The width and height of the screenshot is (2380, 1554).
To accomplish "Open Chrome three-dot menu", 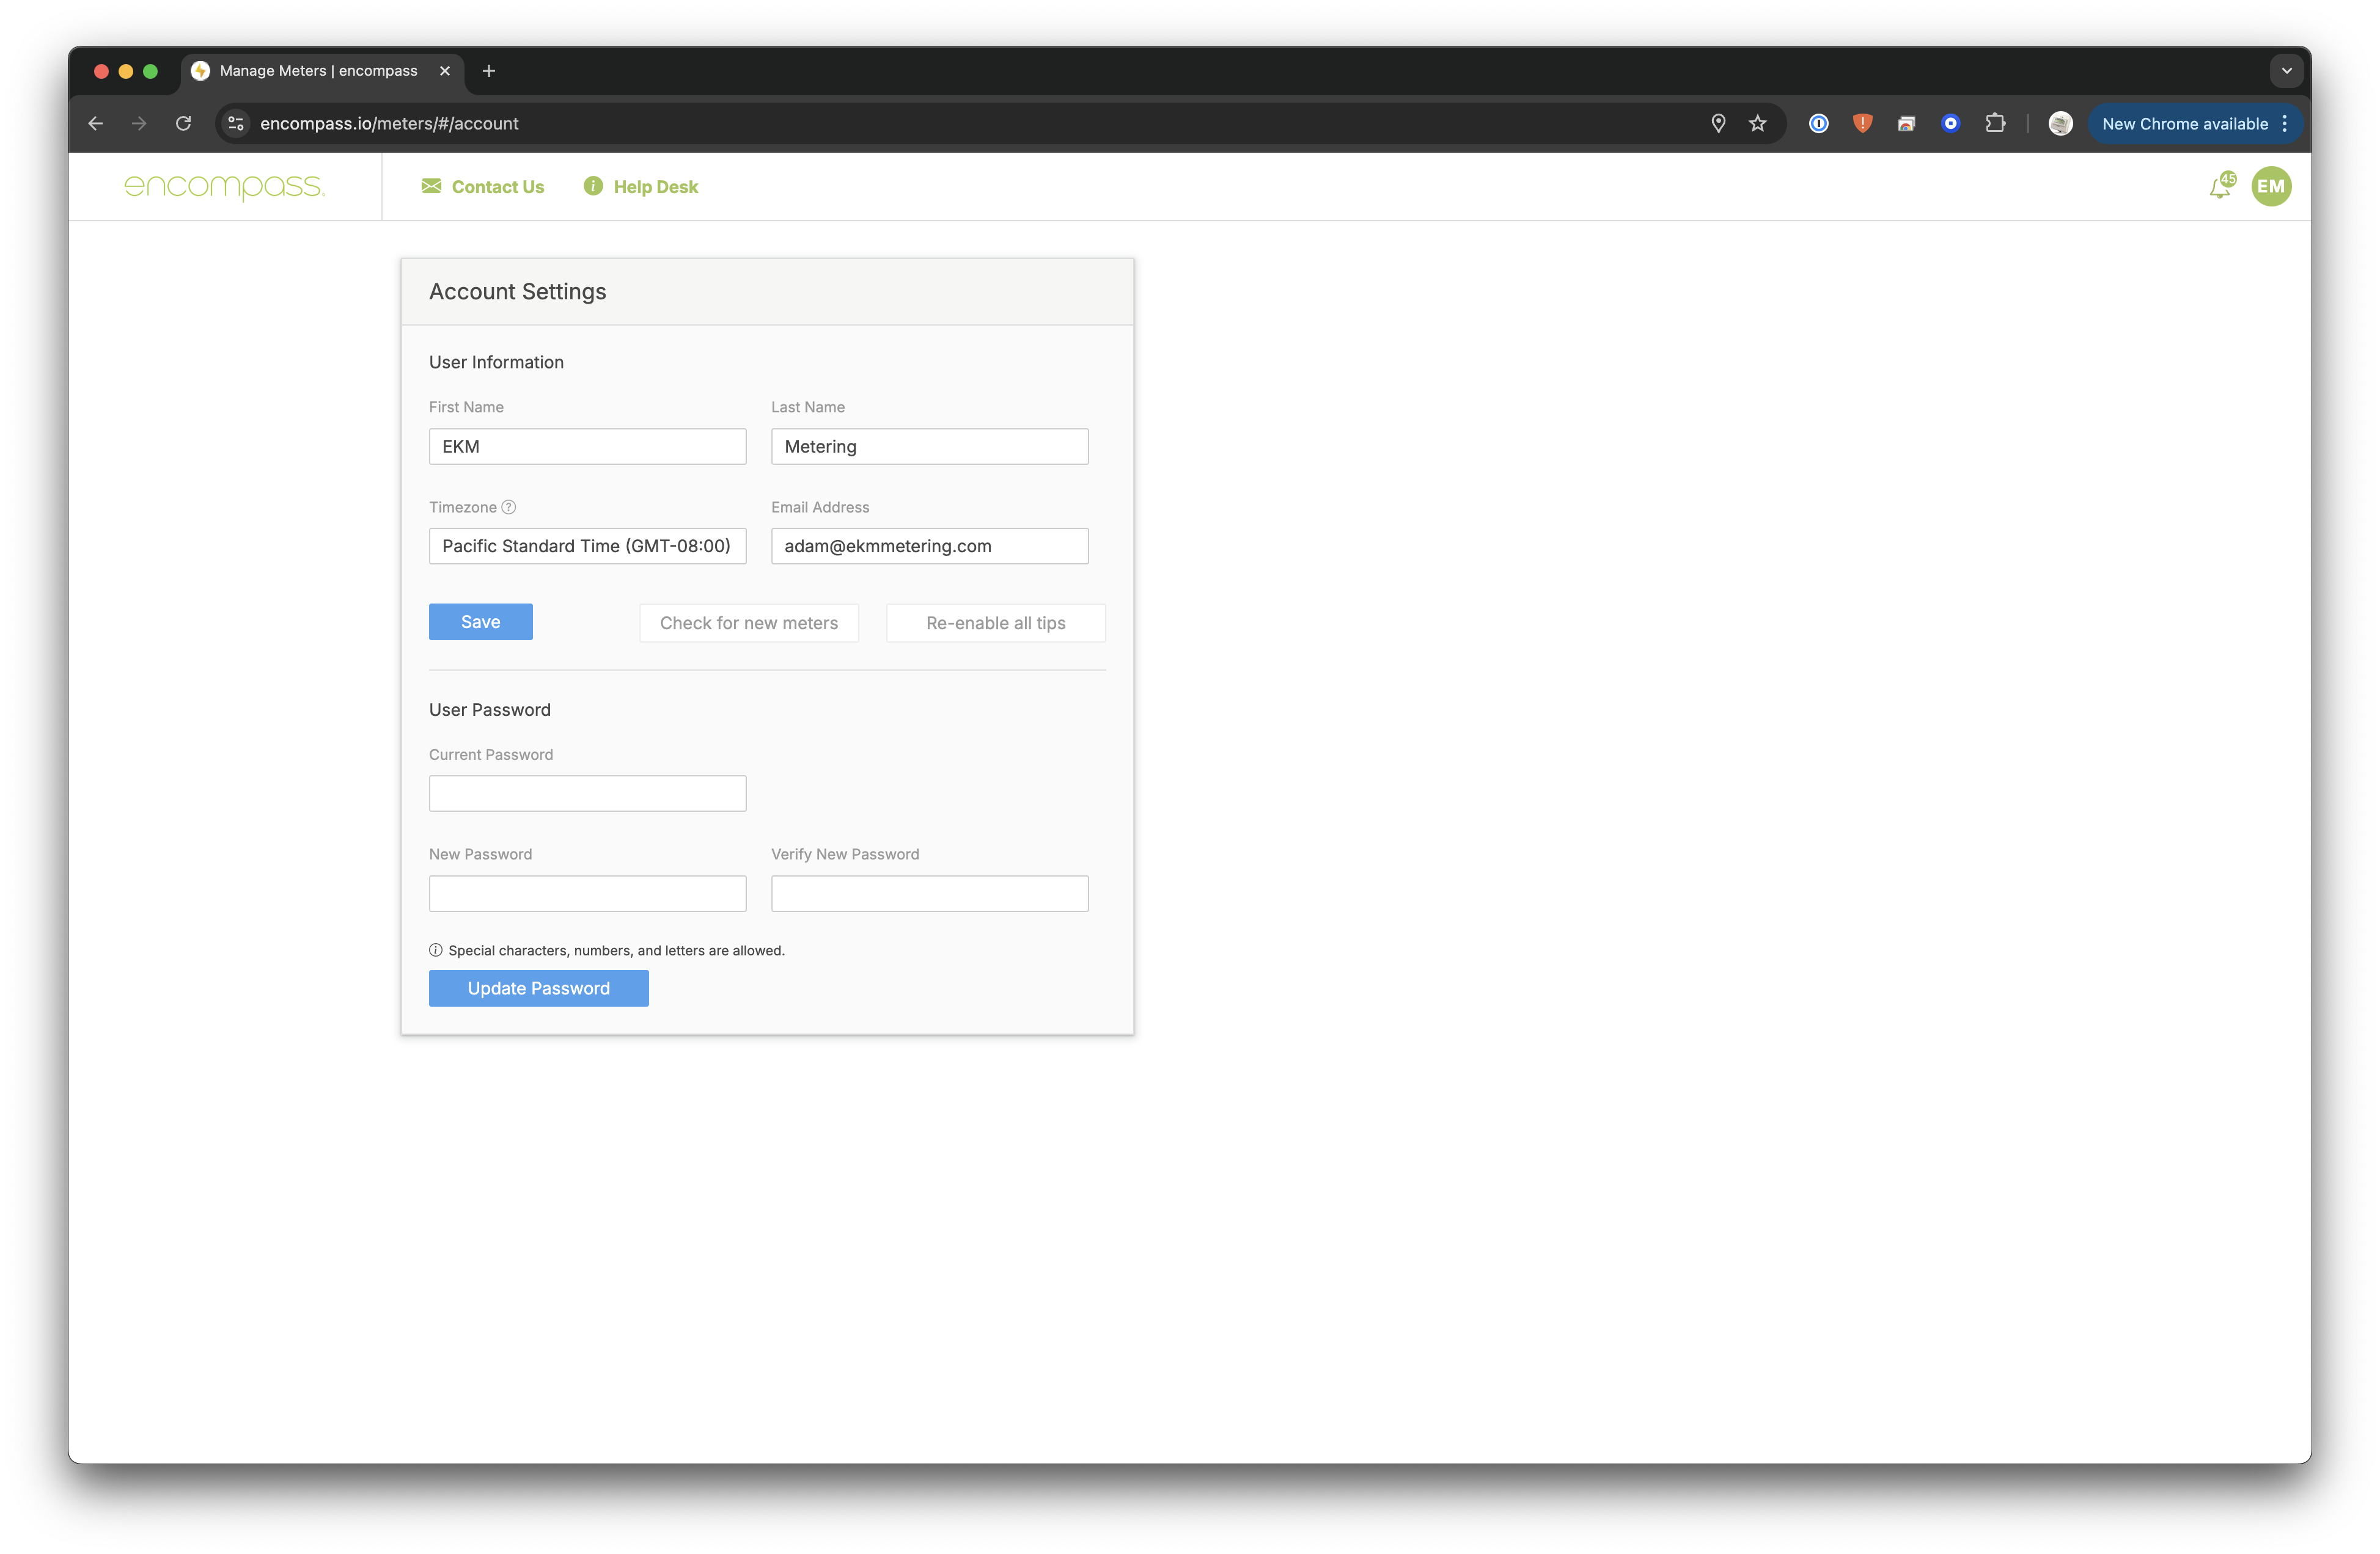I will point(2285,124).
